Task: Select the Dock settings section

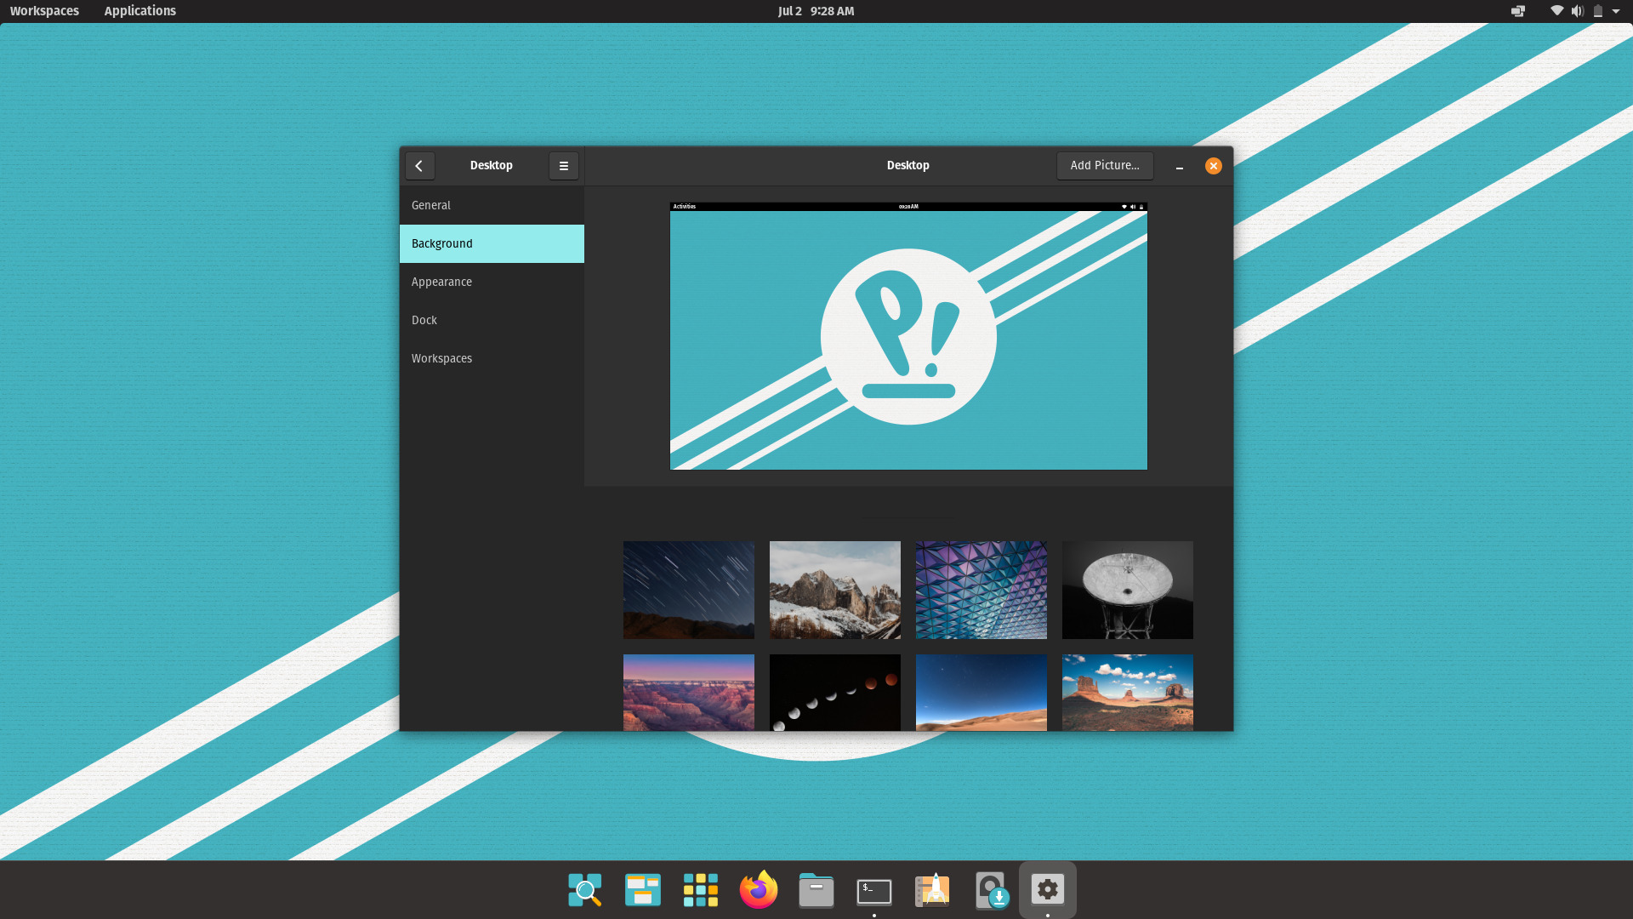Action: pyautogui.click(x=424, y=320)
